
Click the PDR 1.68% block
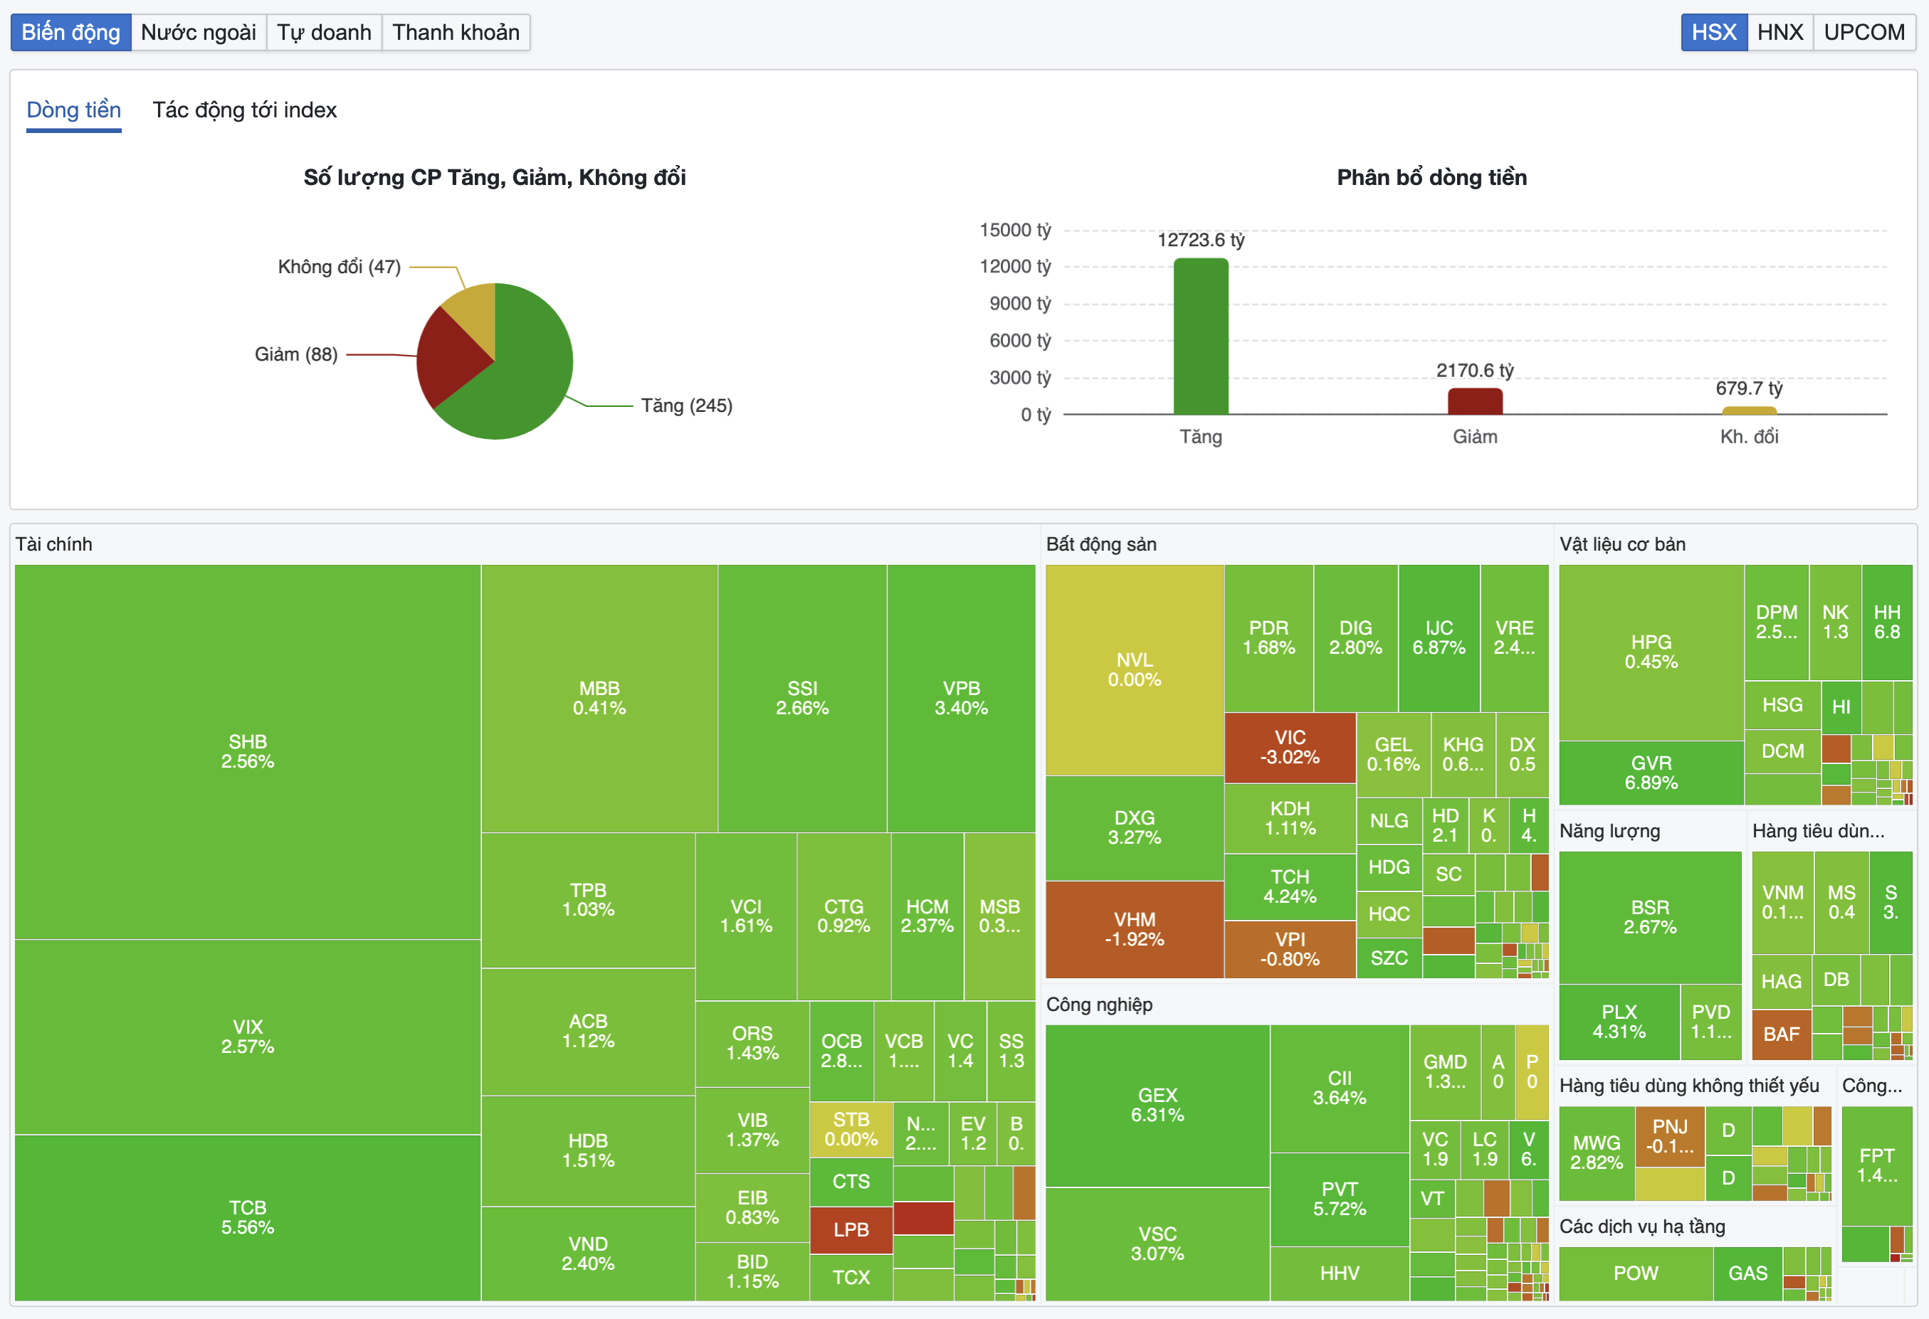(1268, 638)
